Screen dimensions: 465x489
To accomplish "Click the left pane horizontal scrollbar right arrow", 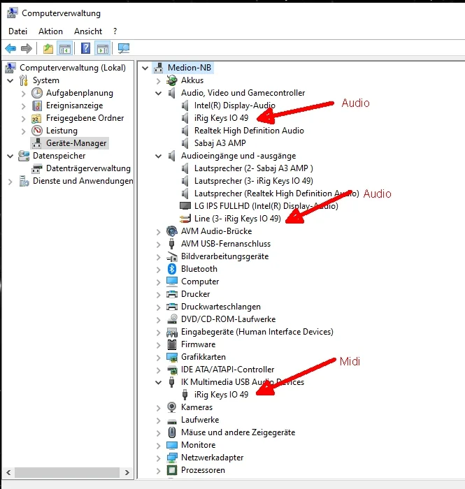I will click(x=127, y=472).
